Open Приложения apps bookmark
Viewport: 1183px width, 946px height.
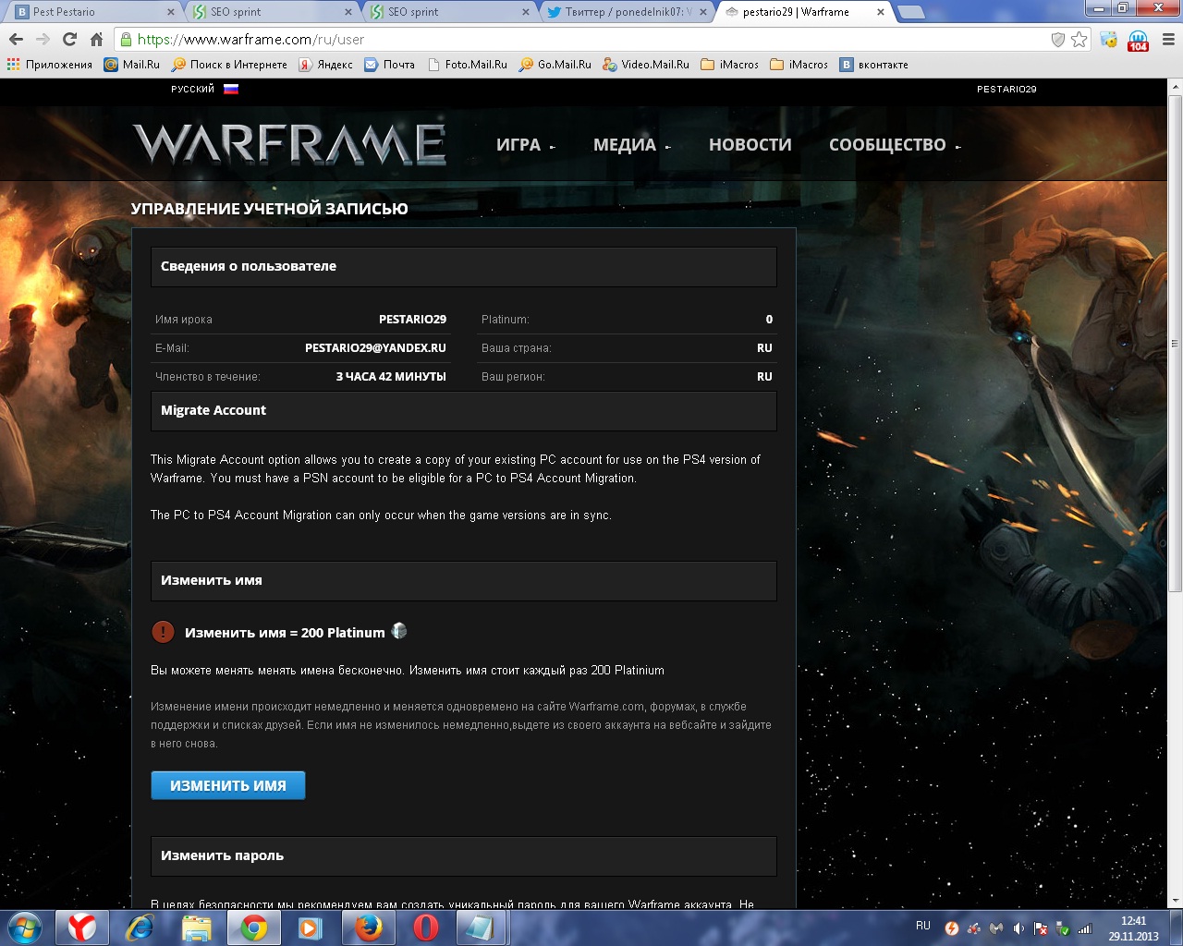coord(50,65)
